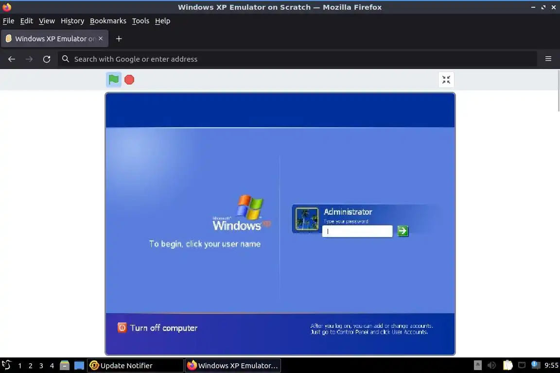Switch to workspace 3

coord(41,366)
